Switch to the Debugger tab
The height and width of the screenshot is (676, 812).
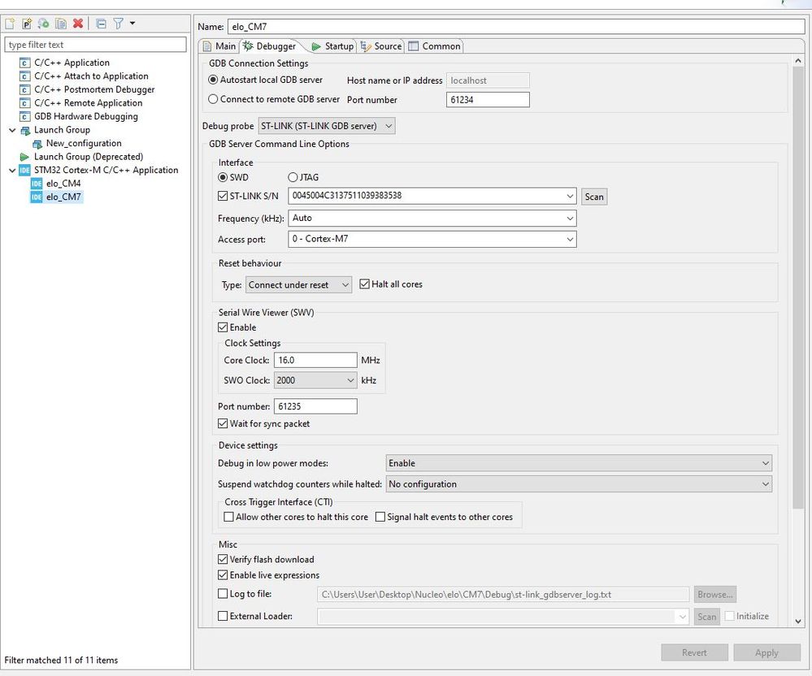coord(270,46)
